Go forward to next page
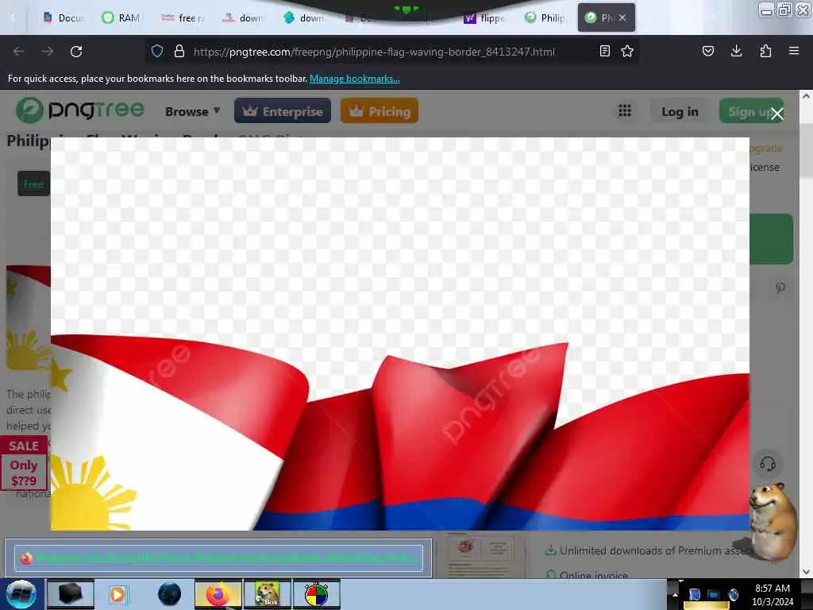 (47, 52)
